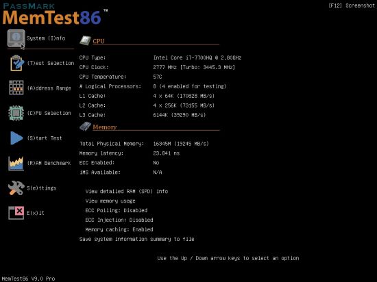Select (C)PU Selection menu label

coord(49,113)
